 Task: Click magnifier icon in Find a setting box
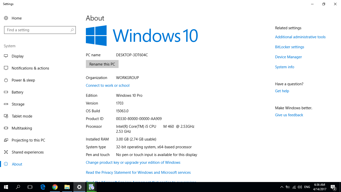pos(72,30)
